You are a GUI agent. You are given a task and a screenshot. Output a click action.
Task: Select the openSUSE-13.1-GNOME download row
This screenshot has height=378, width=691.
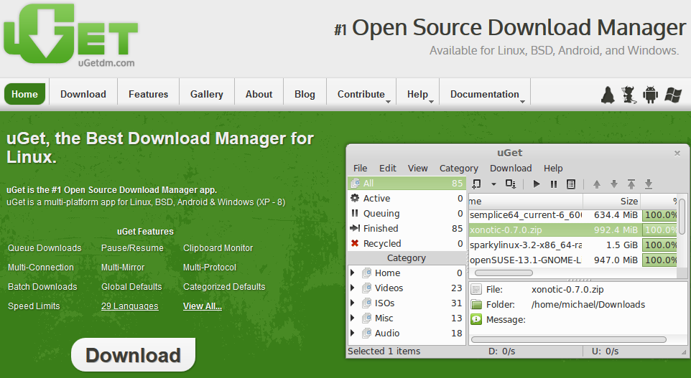click(573, 260)
